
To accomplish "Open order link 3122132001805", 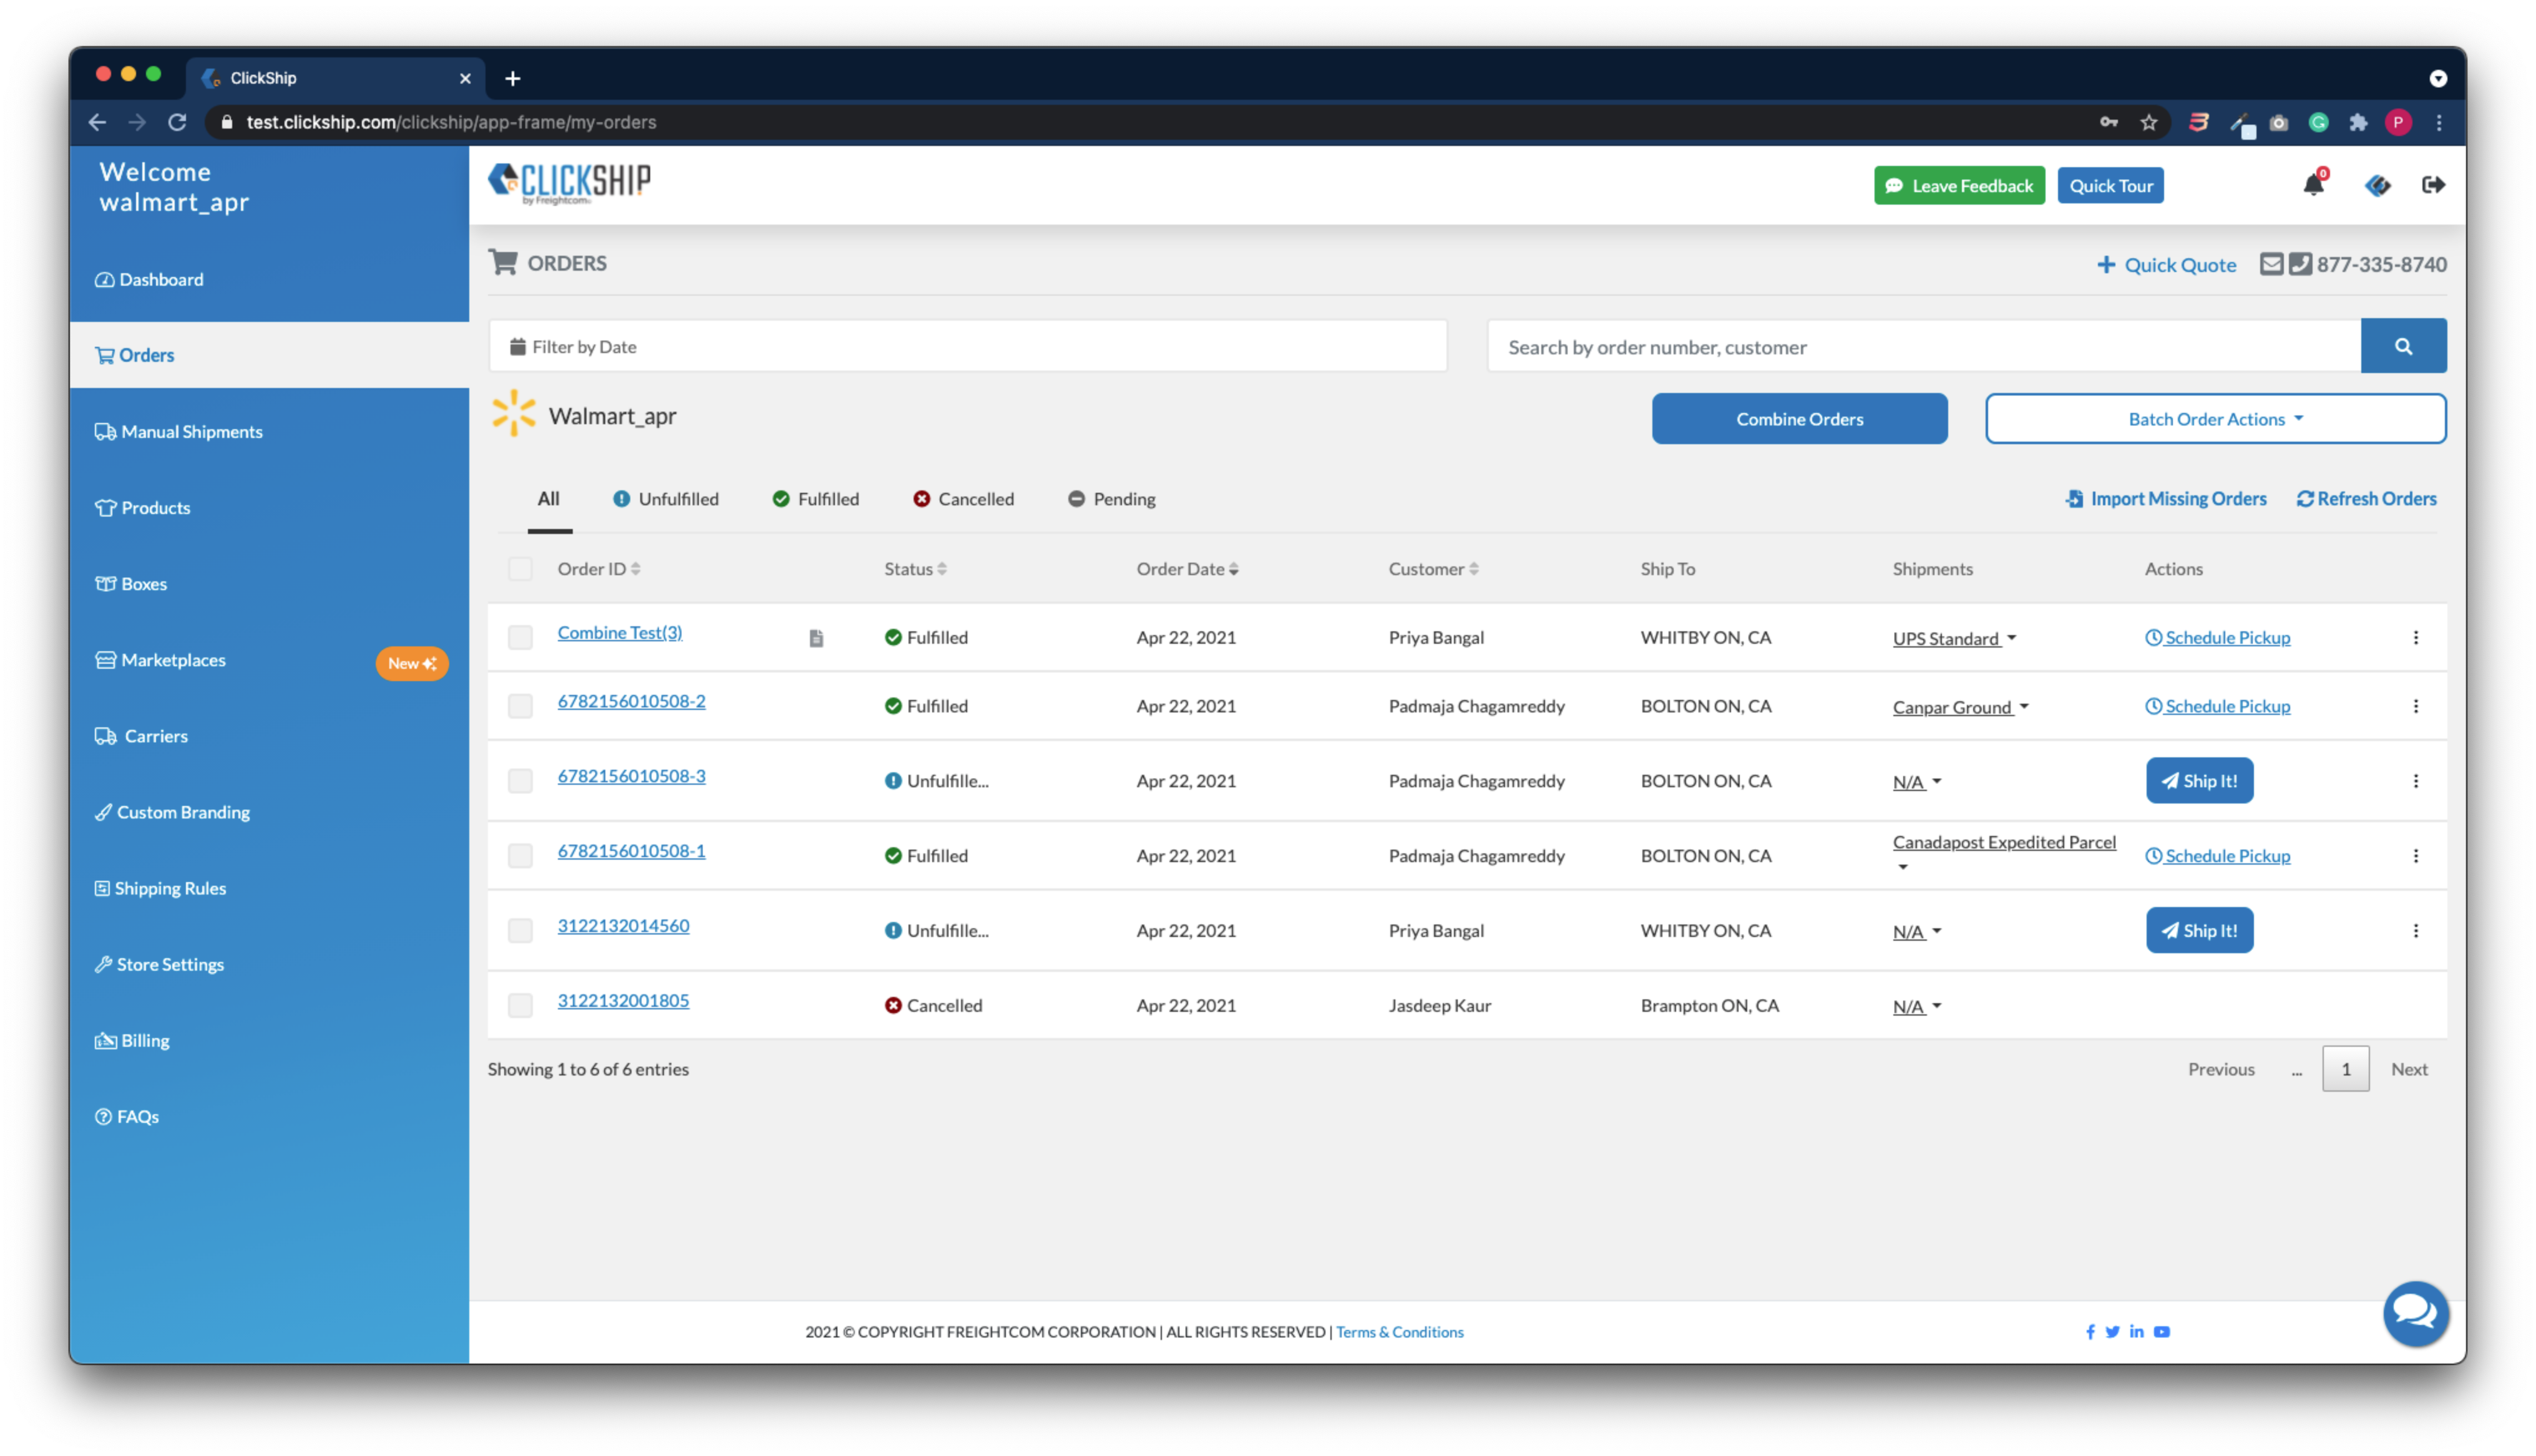I will tap(623, 1000).
